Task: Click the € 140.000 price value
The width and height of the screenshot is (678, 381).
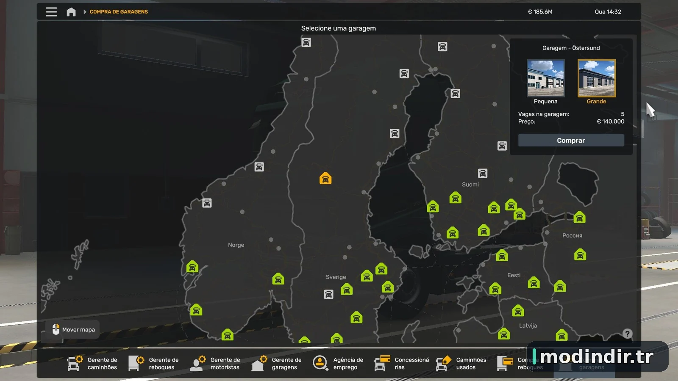Action: (x=611, y=121)
